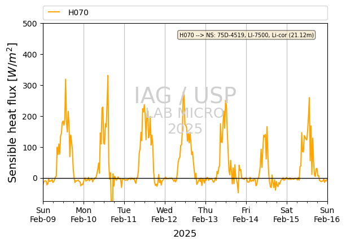Click the 200 y-axis tick label
Image resolution: width=346 pixels, height=244 pixels.
tap(30, 117)
